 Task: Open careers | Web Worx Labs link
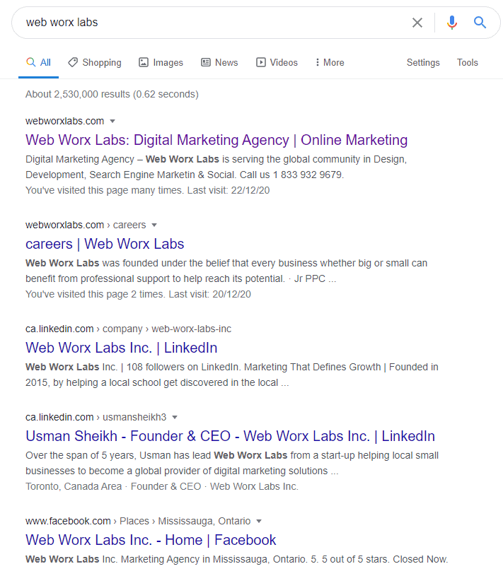tap(105, 244)
